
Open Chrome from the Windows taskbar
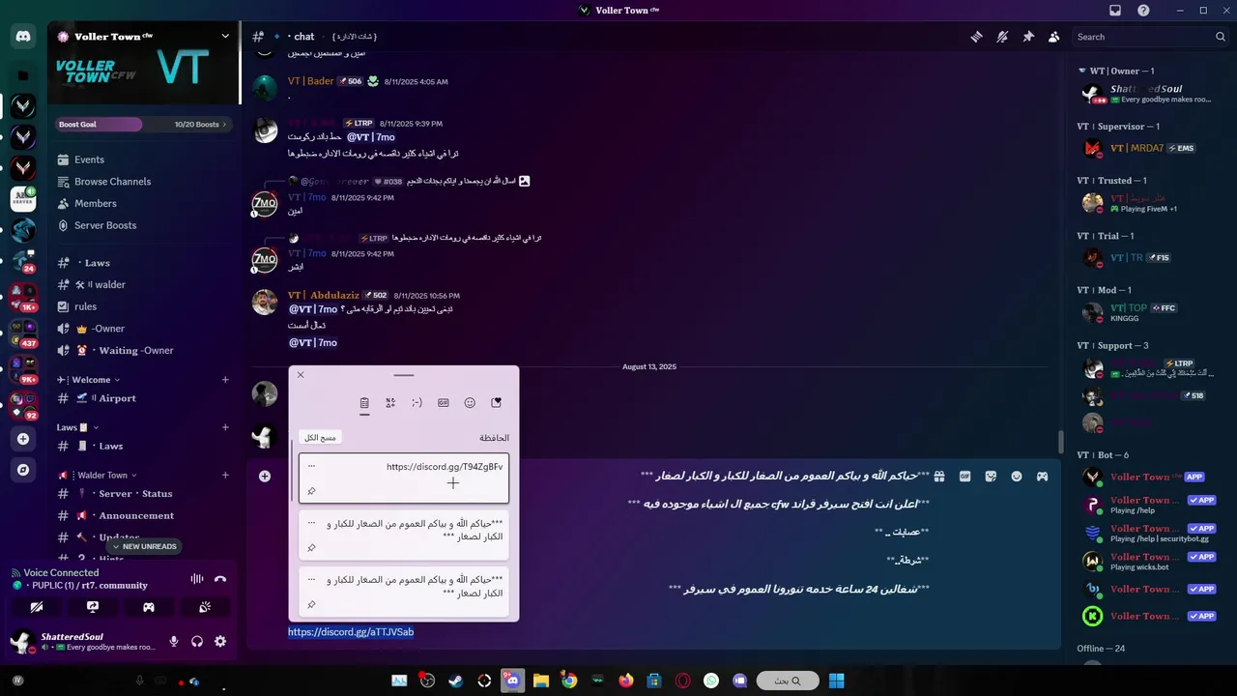(x=569, y=681)
